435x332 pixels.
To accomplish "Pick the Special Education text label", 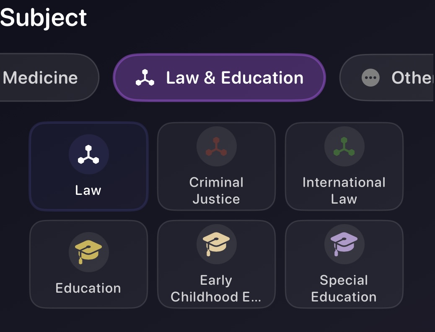I will click(x=344, y=289).
